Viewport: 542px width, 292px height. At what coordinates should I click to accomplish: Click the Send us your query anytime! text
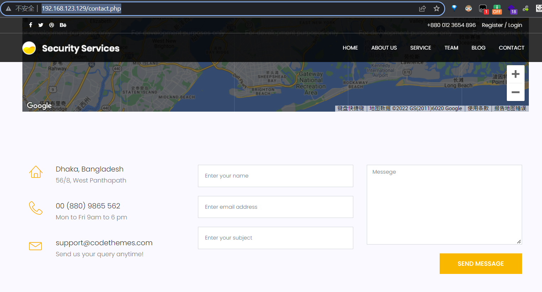100,254
